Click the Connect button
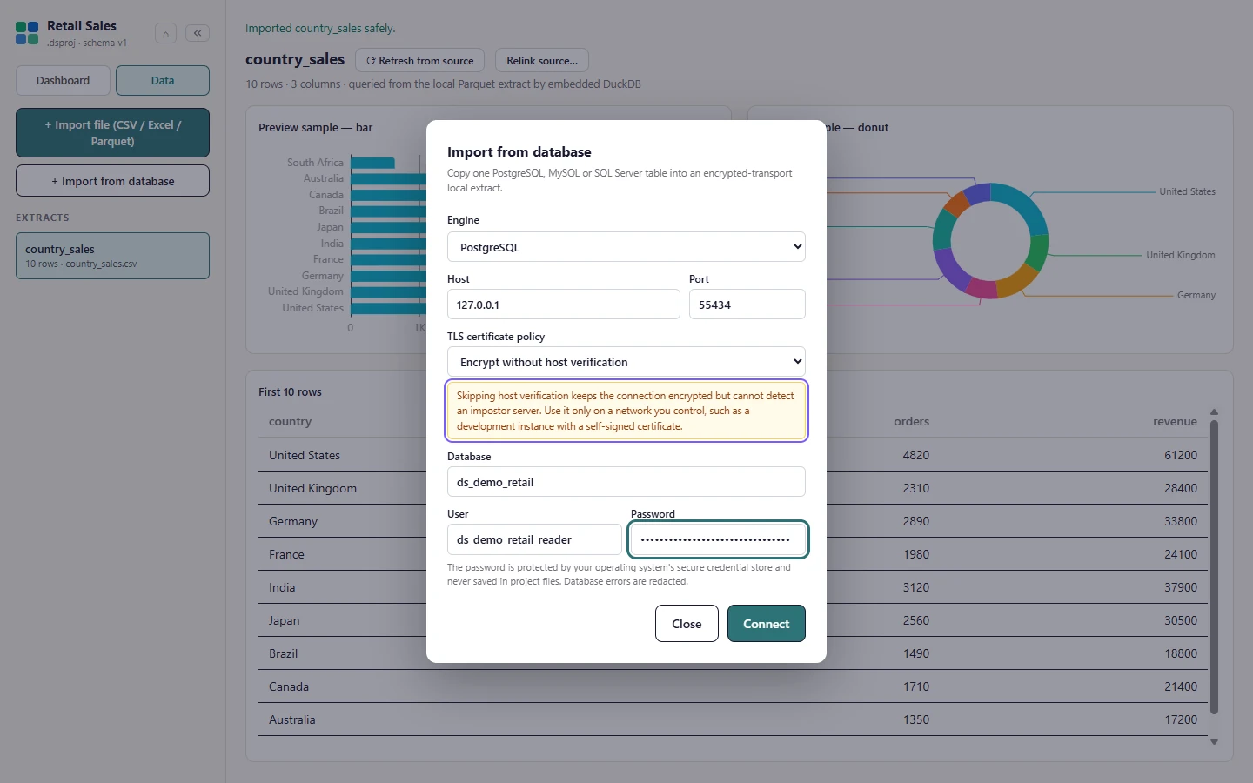The image size is (1253, 783). tap(767, 624)
